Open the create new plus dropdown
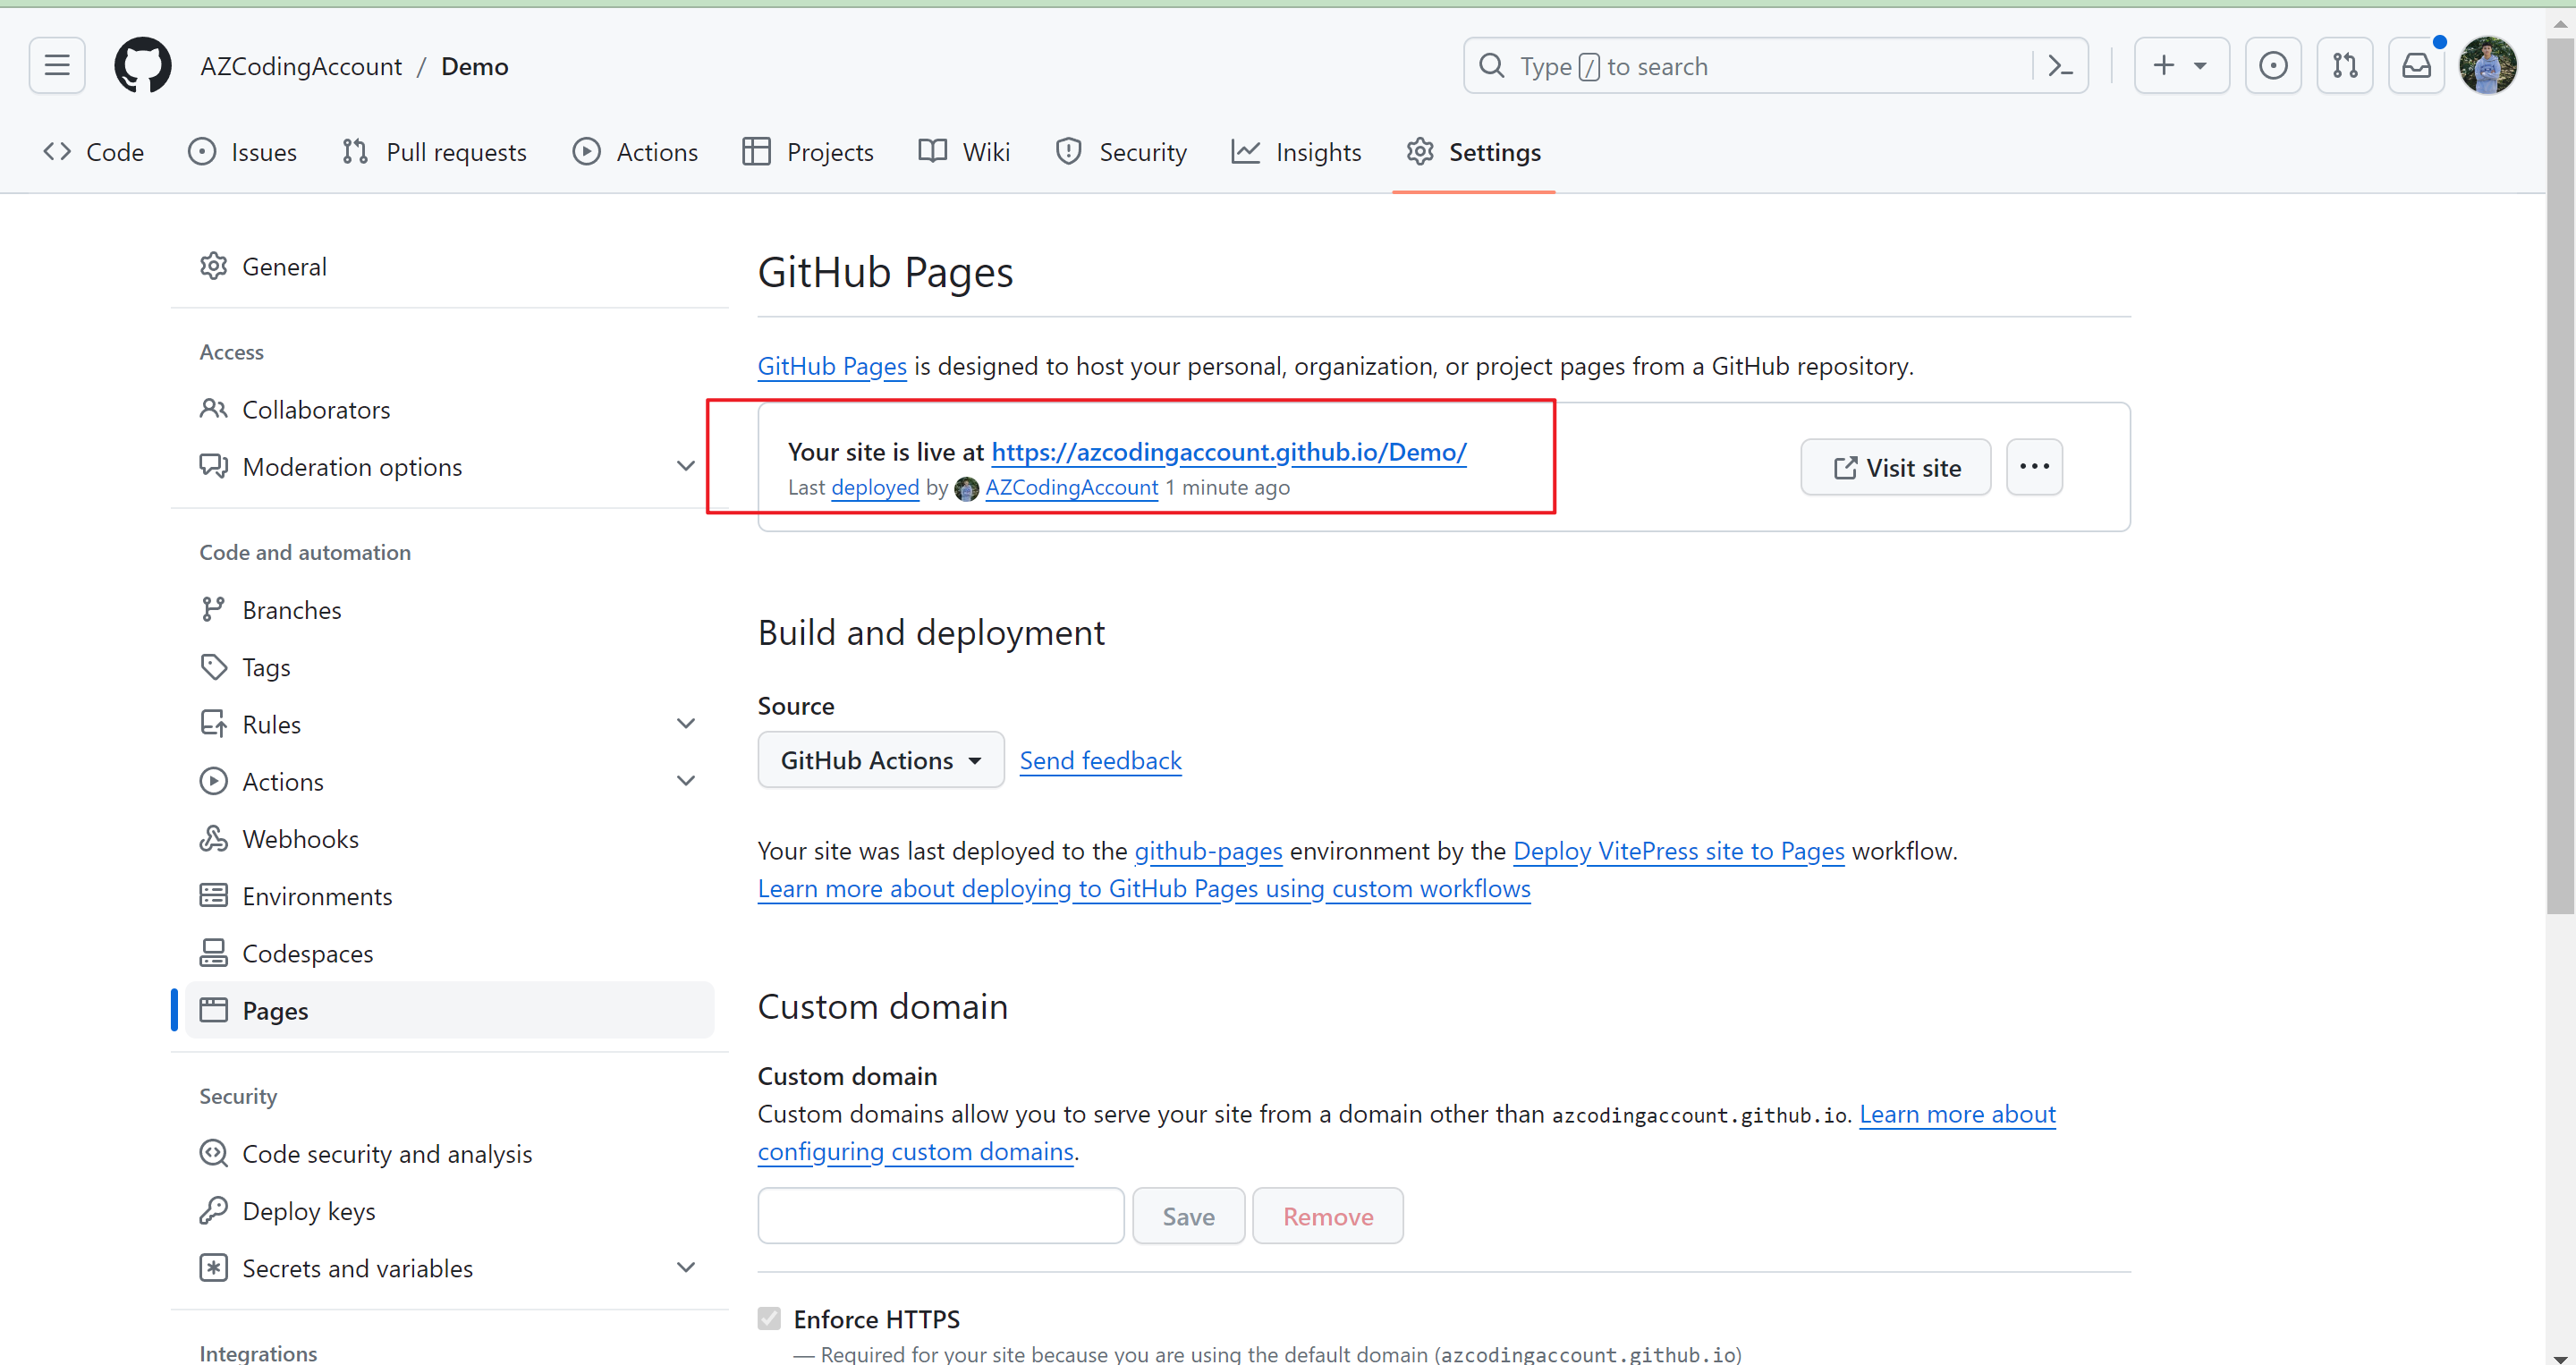 point(2180,66)
